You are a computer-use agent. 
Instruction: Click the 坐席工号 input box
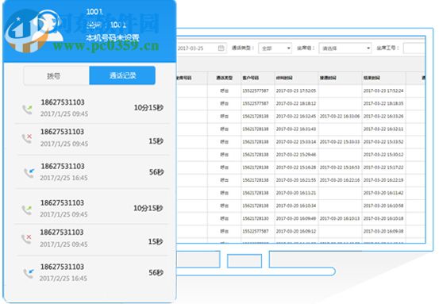click(414, 48)
